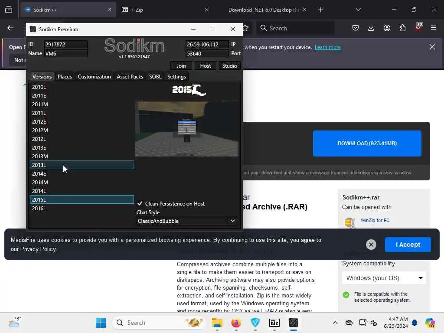Open the Copilot icon in taskbar
Screen dimensions: 444x333
click(430, 323)
